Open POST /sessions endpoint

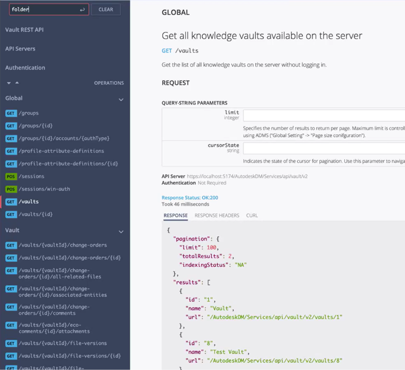click(31, 176)
